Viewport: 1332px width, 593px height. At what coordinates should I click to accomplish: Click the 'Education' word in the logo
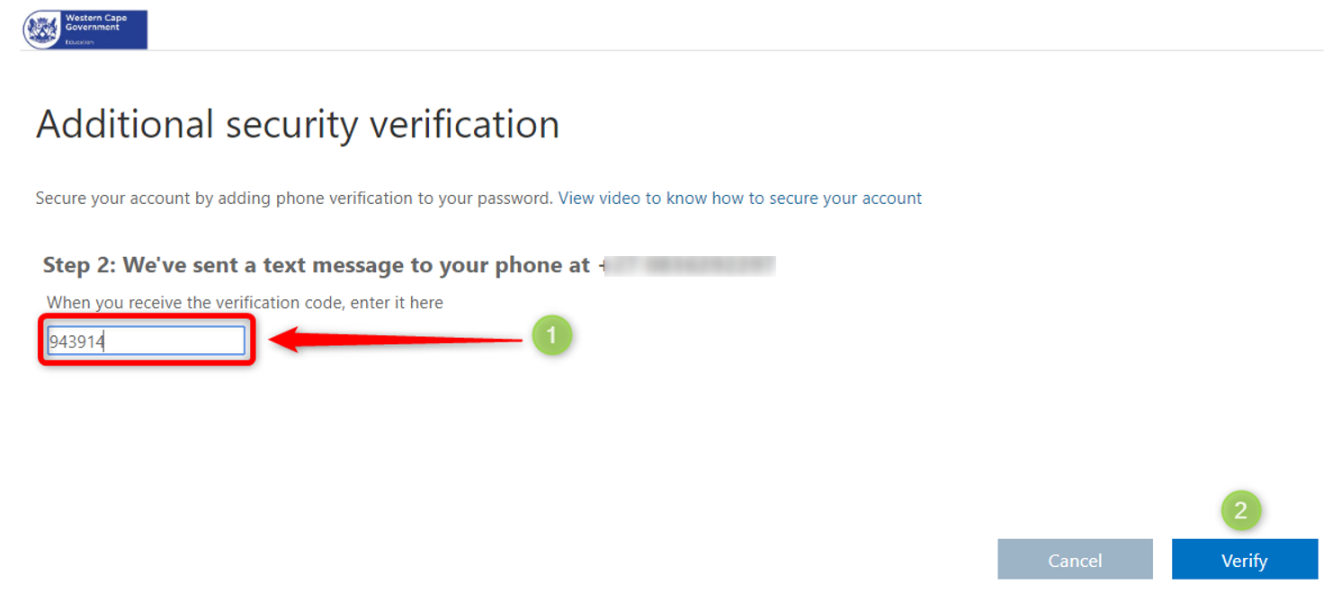click(79, 42)
